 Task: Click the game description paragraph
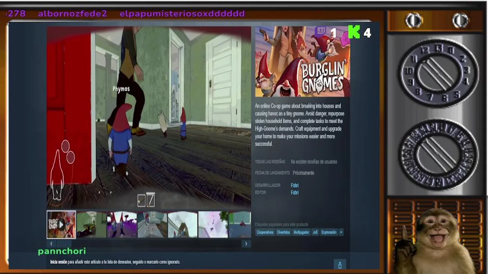[300, 125]
